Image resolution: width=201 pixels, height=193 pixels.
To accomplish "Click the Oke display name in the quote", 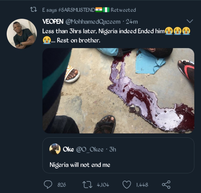I will click(x=68, y=149).
